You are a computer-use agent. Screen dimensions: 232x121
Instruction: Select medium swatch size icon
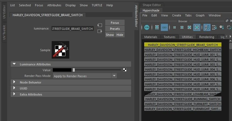tap(182, 27)
